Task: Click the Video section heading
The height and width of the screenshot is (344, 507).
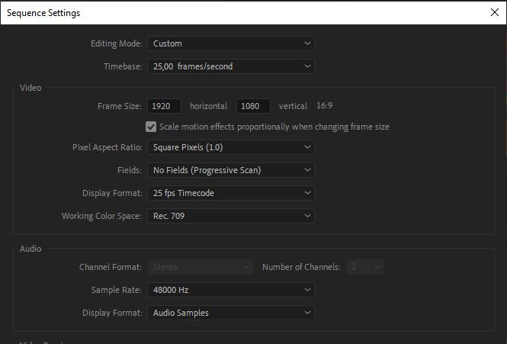Action: point(30,88)
